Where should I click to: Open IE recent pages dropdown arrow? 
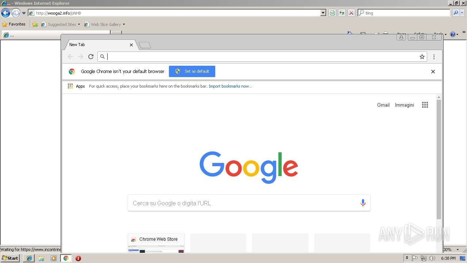pyautogui.click(x=24, y=13)
